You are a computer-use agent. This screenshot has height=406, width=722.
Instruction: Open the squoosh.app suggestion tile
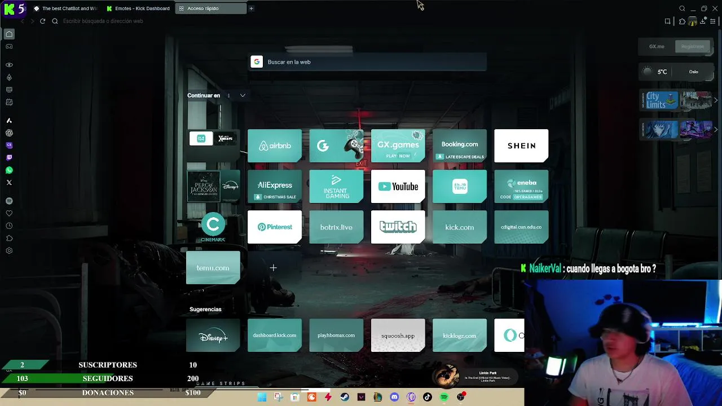[398, 336]
